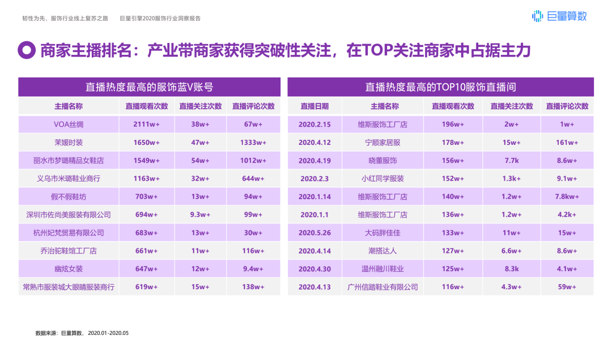Image resolution: width=612 pixels, height=344 pixels.
Task: Select the 潮搭达人 cell
Action: coord(382,251)
